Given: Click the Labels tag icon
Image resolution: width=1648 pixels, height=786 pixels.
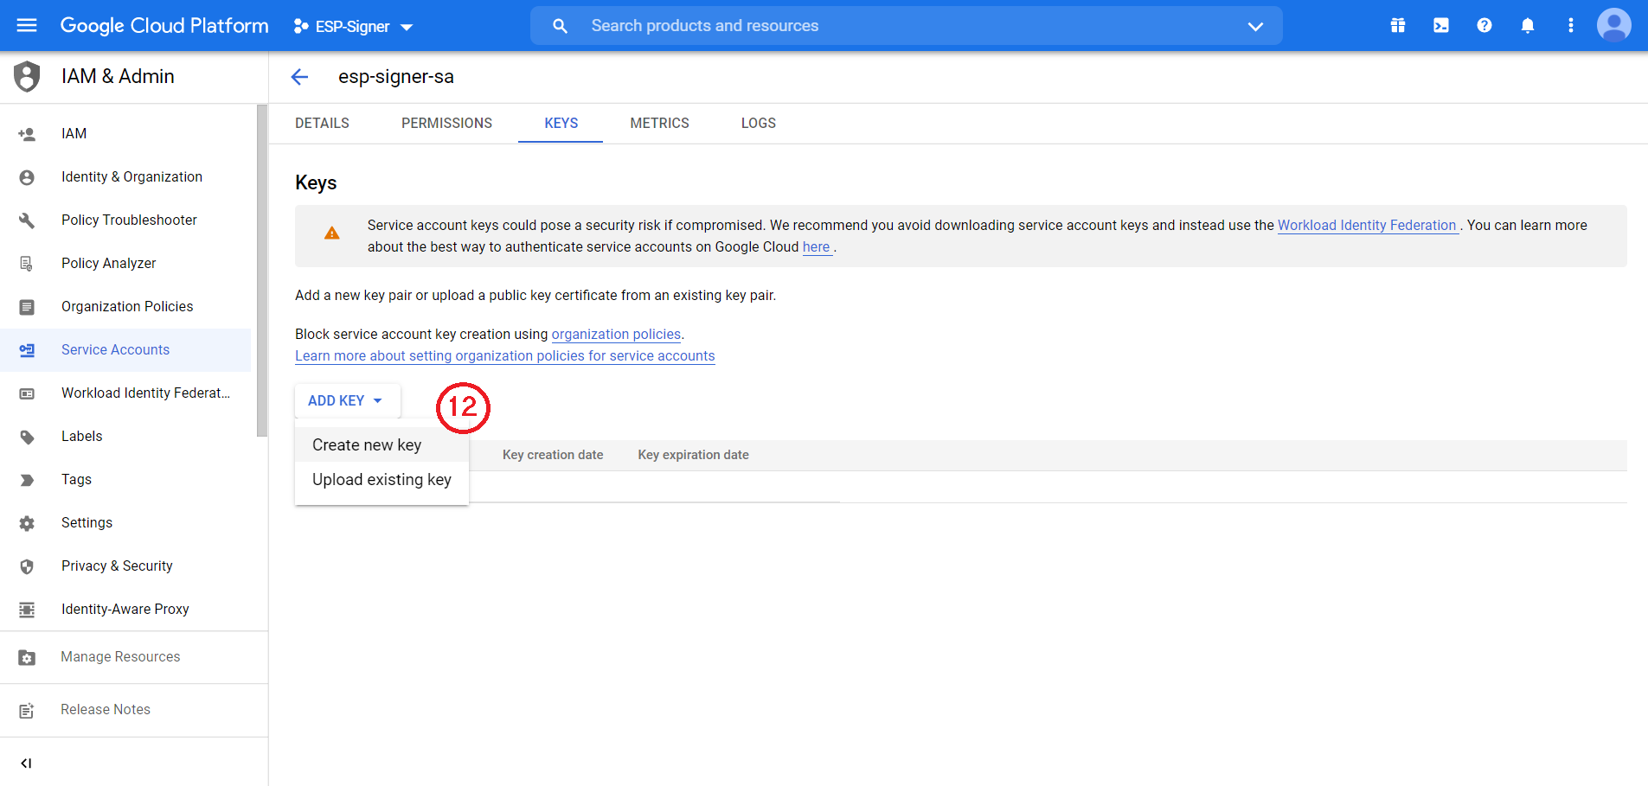Looking at the screenshot, I should coord(27,437).
